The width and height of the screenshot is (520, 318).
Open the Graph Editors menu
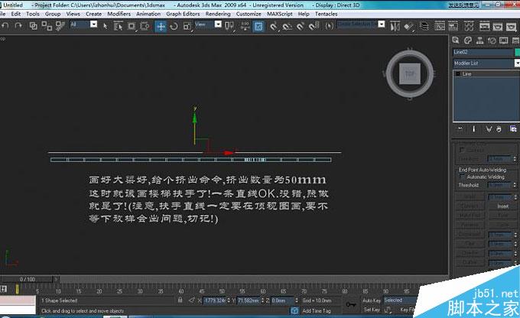pos(183,14)
